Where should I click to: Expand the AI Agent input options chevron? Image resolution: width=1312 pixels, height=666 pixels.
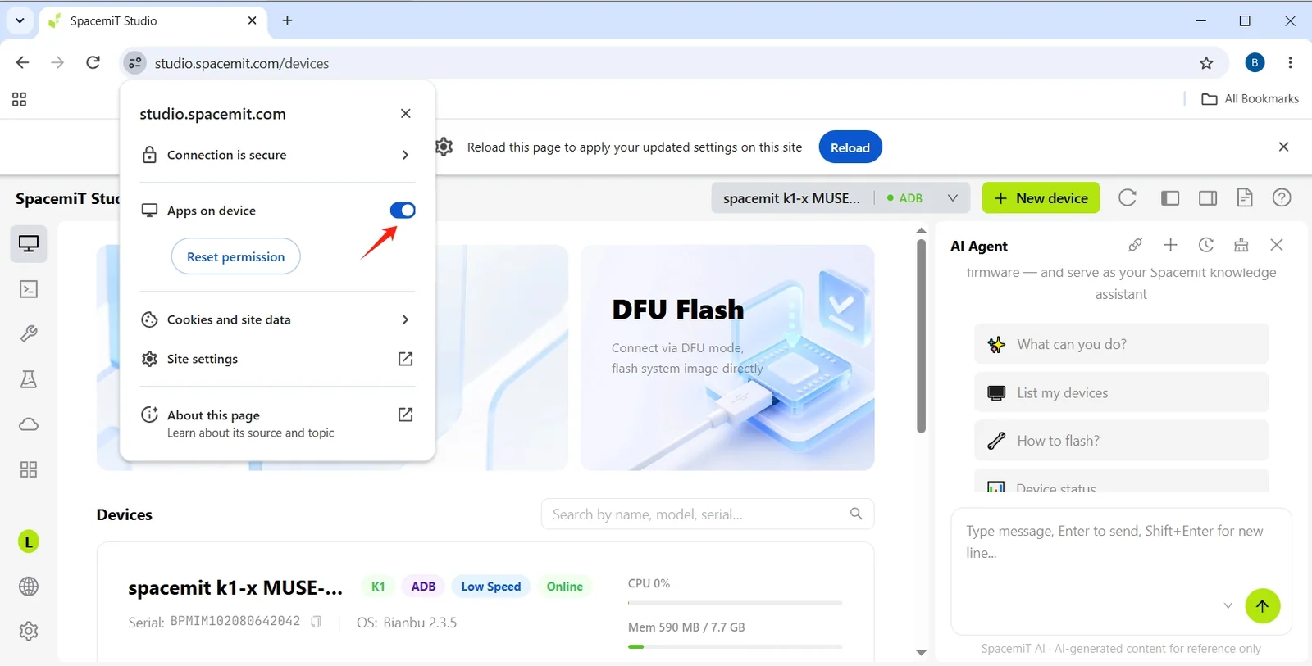point(1228,606)
